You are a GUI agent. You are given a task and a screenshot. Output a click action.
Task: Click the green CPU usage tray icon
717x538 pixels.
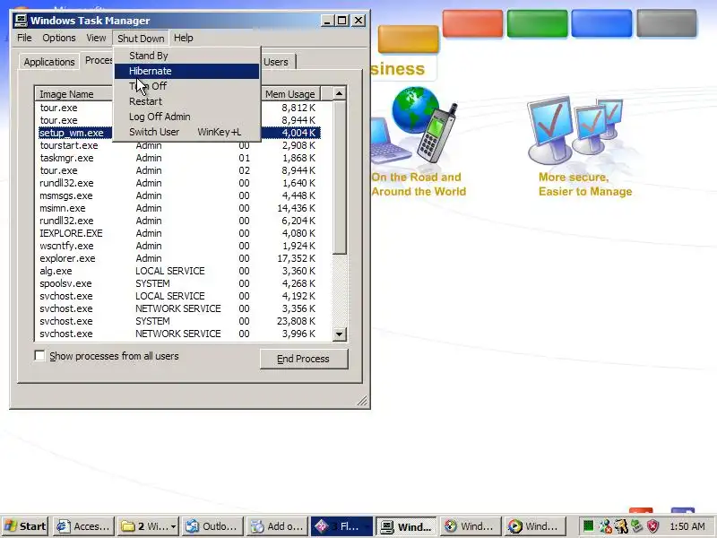[589, 526]
